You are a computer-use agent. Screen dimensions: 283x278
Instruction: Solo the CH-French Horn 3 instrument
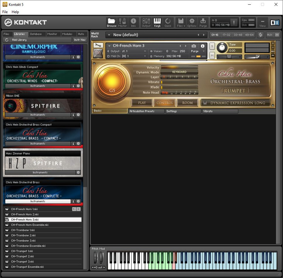(212, 46)
